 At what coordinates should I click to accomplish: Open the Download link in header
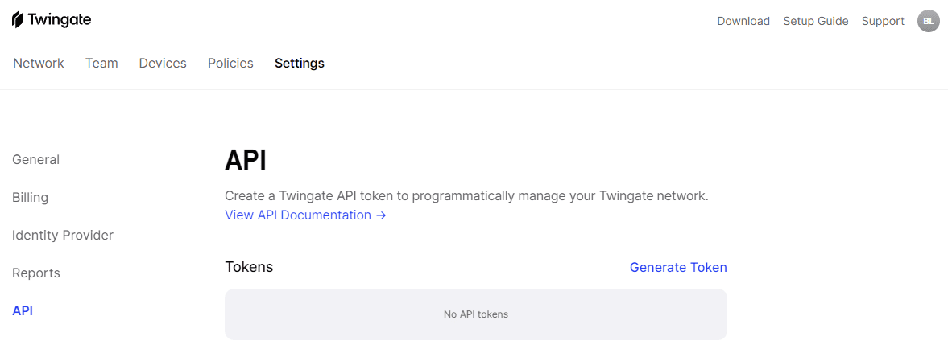[x=743, y=21]
